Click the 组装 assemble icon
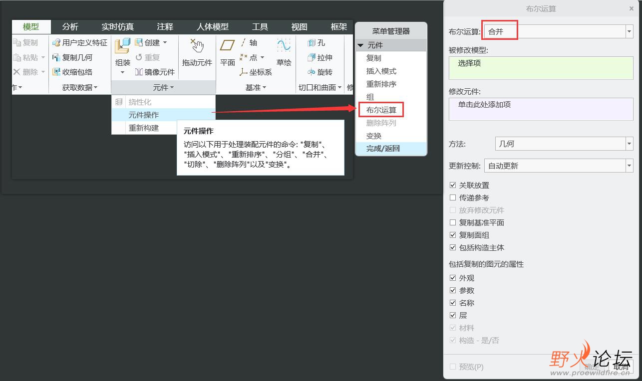This screenshot has width=642, height=381. tap(122, 47)
